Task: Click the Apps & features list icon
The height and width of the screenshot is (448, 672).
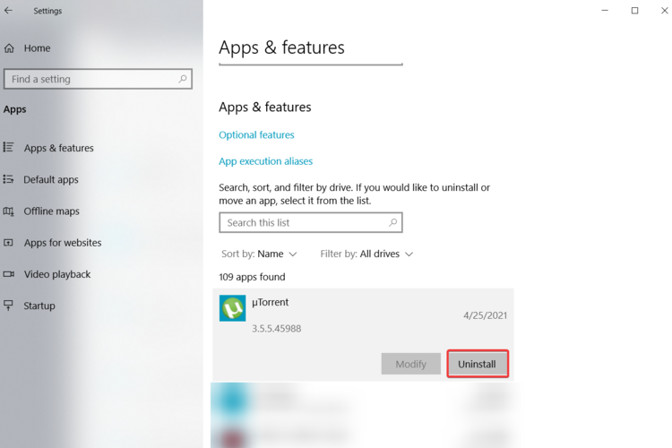Action: pyautogui.click(x=9, y=148)
